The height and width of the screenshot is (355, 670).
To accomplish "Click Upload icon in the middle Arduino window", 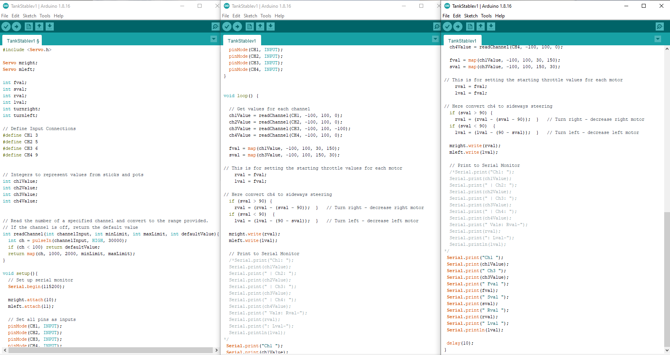I will (x=237, y=26).
